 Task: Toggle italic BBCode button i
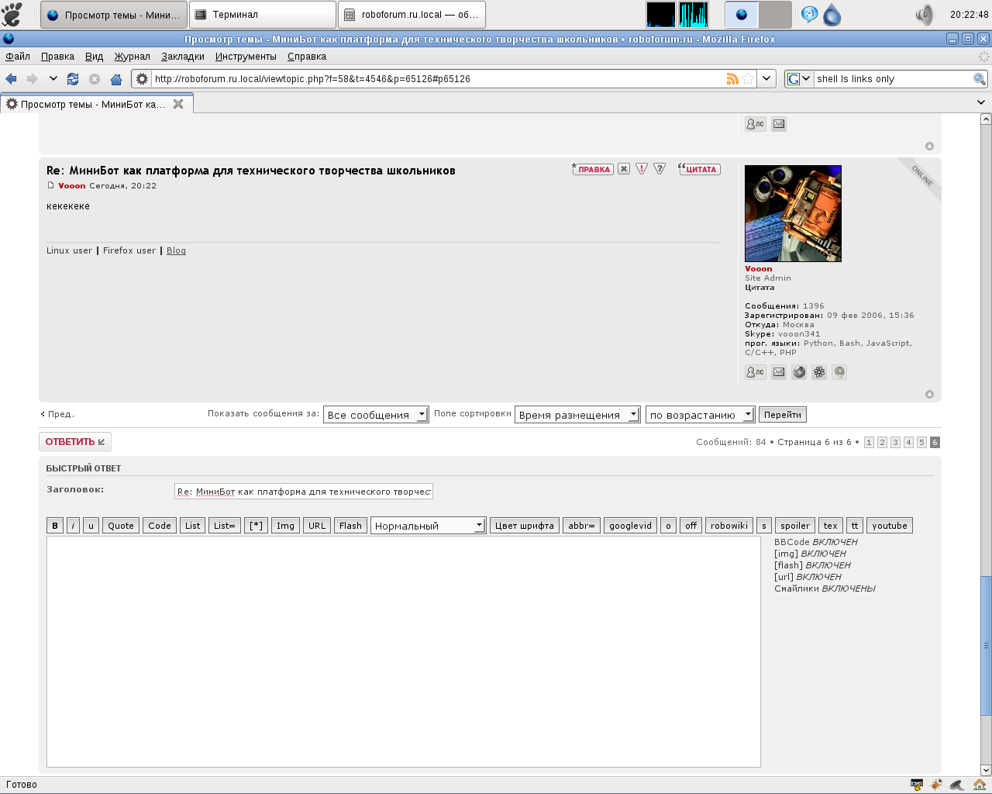[73, 526]
